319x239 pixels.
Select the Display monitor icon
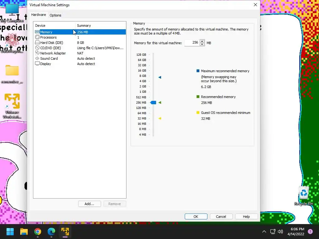37,63
